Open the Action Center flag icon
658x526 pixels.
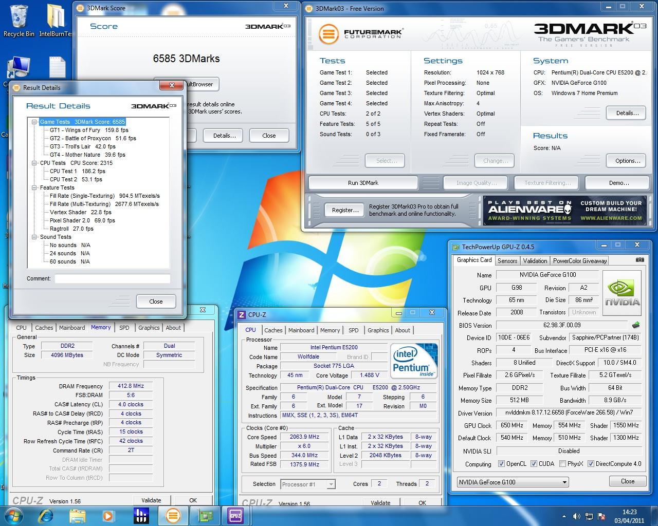pyautogui.click(x=600, y=516)
